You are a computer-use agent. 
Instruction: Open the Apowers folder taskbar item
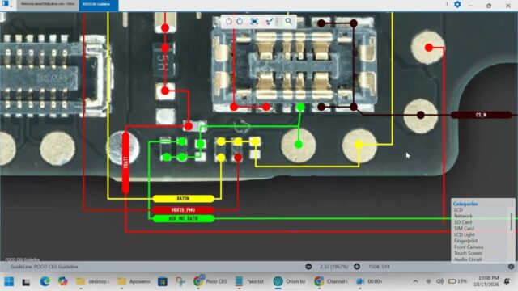[134, 281]
